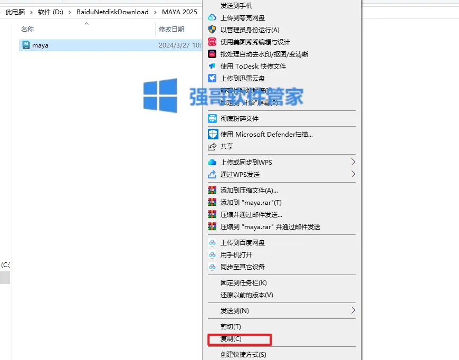Click the Xunlei cloud drive bird icon
This screenshot has width=459, height=360.
[x=212, y=78]
